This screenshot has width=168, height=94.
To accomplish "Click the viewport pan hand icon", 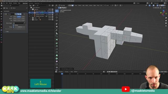I will 166,20.
